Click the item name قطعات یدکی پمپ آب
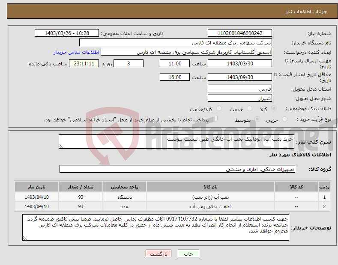The height and width of the screenshot is (265, 338). (x=211, y=206)
